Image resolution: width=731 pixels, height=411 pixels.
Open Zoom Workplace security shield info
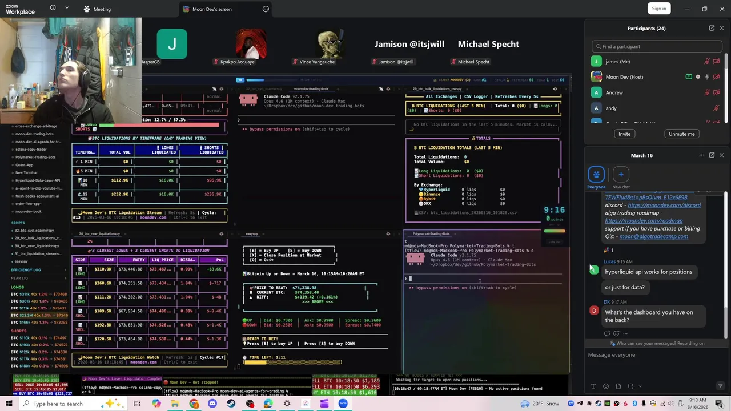pos(53,8)
